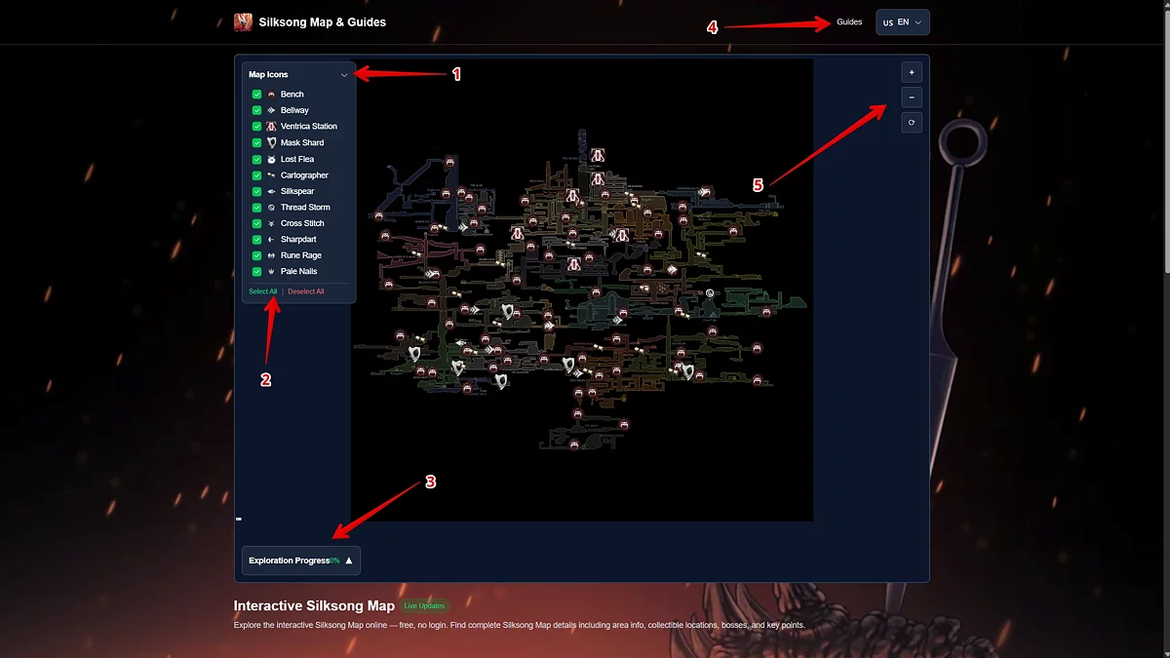Collapse the Map Icons panel chevron
The image size is (1170, 658).
(344, 75)
